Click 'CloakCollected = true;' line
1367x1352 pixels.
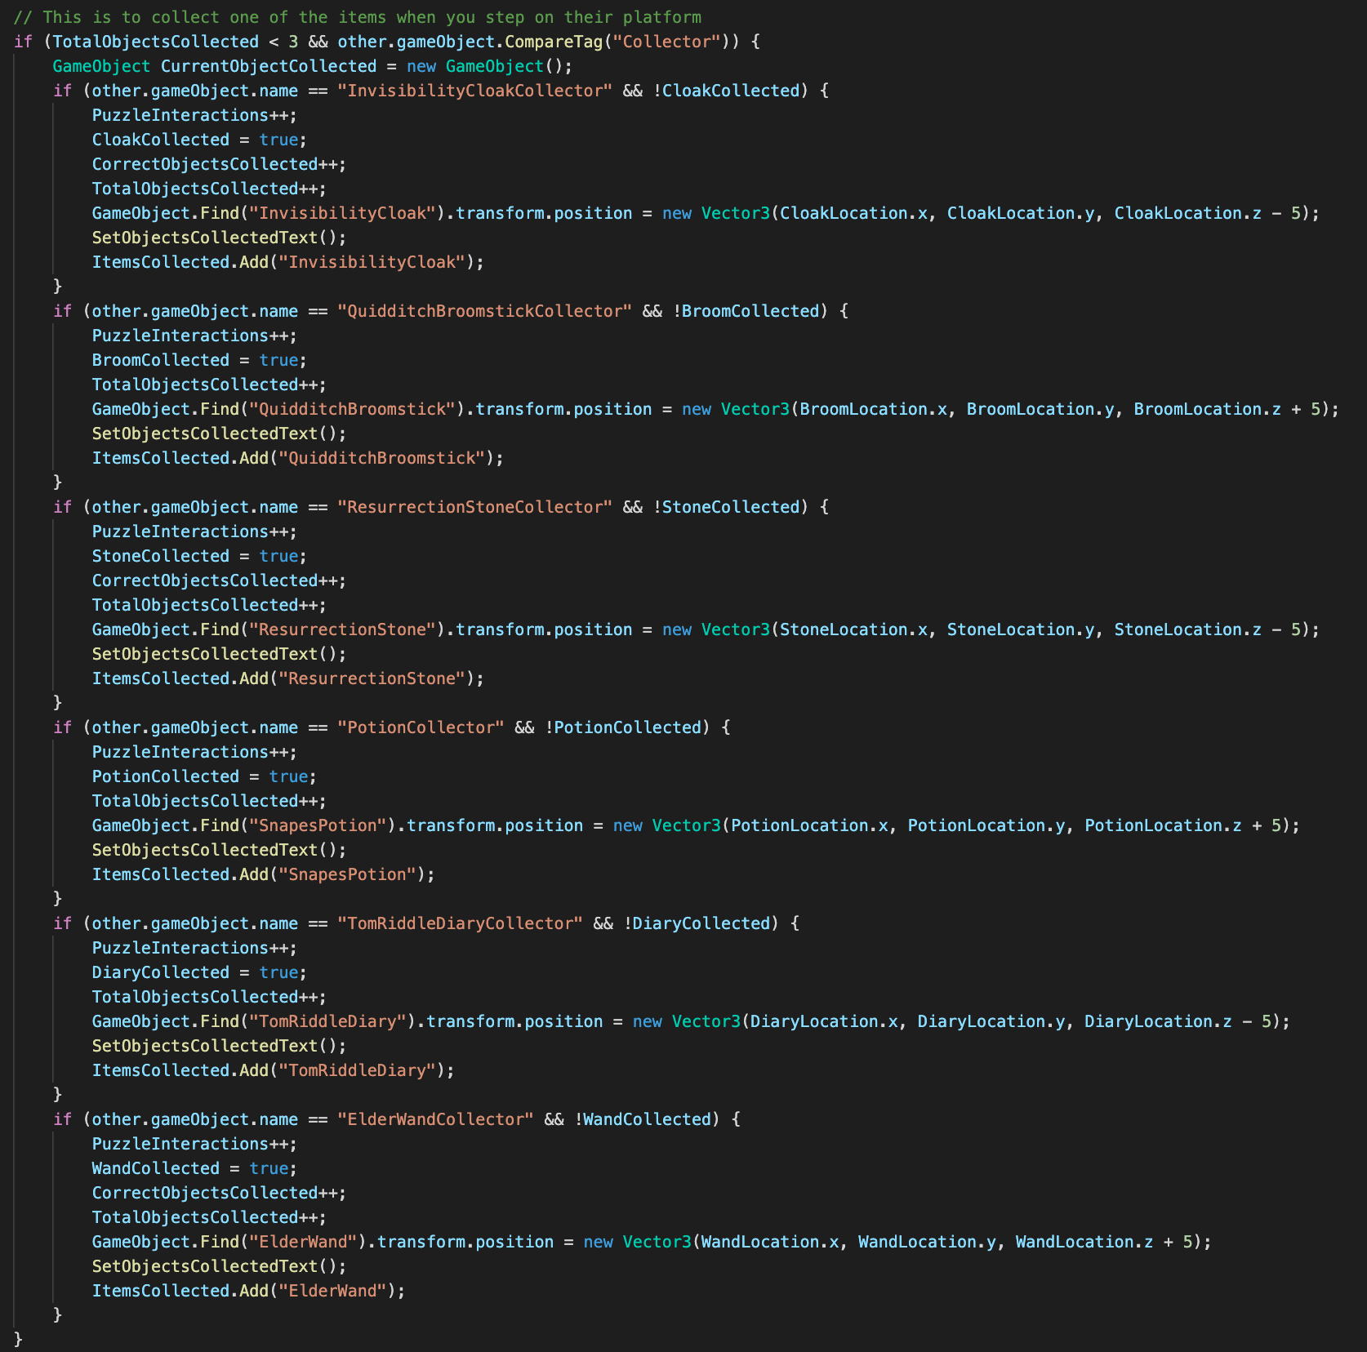[x=199, y=140]
